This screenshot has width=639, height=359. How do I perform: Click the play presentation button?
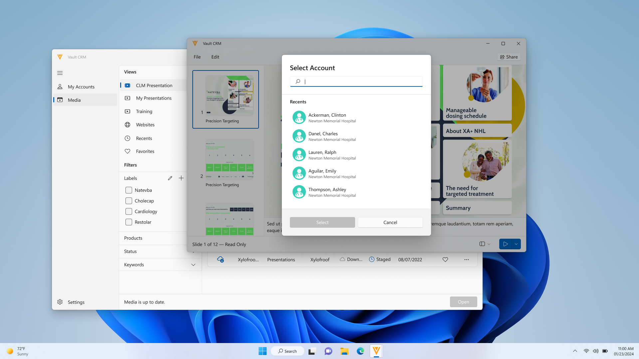coord(505,244)
